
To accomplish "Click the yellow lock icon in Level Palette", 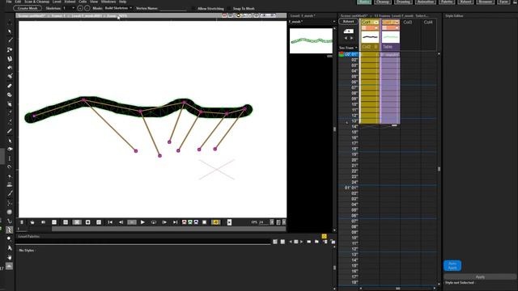I will click(324, 236).
